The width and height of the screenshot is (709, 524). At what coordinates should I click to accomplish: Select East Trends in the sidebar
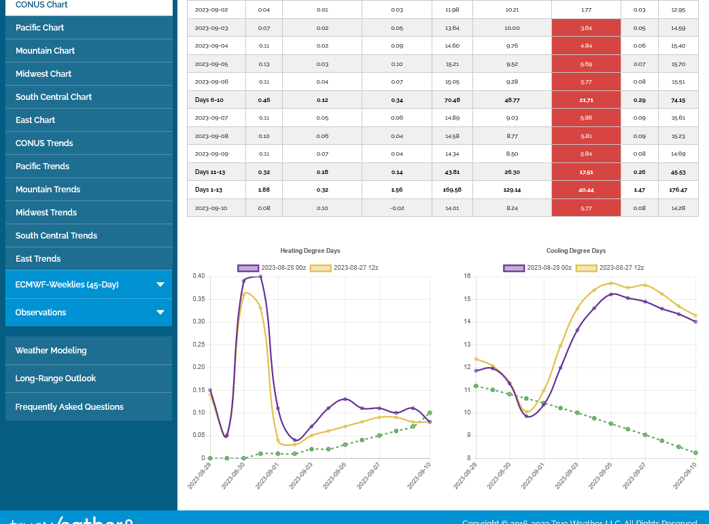89,258
